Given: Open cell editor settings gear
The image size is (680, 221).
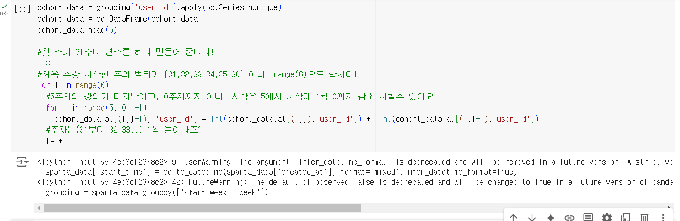Looking at the screenshot, I should click(606, 217).
